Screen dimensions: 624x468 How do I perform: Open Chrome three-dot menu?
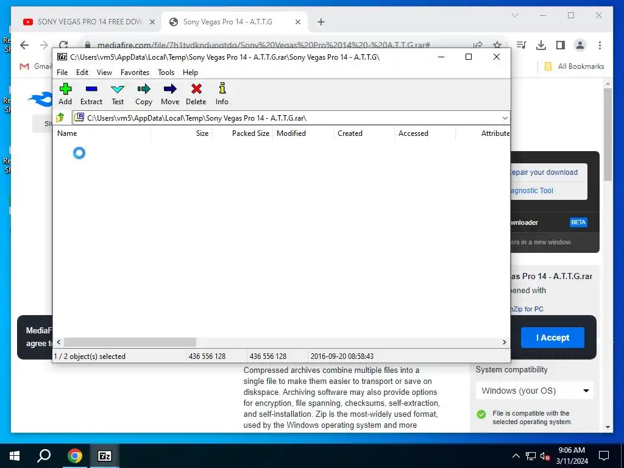tap(600, 45)
